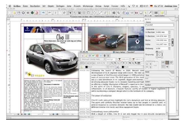Viewport: 184px width, 138px height.
Task: Adjust the Y-Position stepper arrows
Action: point(169,36)
